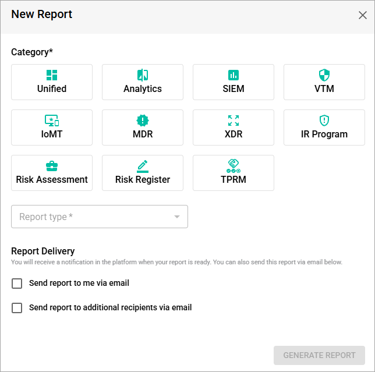Enable sending report to additional recipients
The height and width of the screenshot is (372, 375).
pos(17,308)
